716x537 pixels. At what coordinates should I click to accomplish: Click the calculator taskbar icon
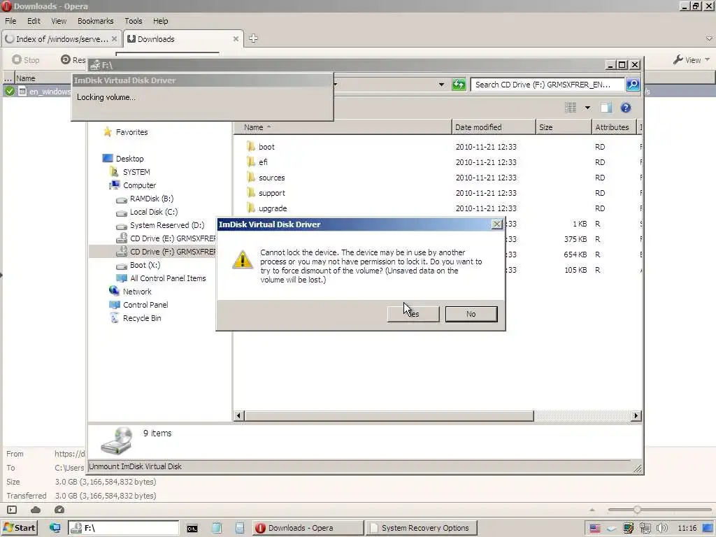(240, 528)
